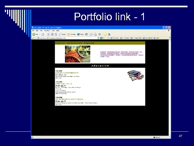The image size is (194, 146).
Task: Click the green Back arrow button
Action: [34, 34]
